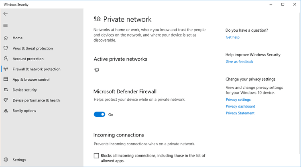Viewport: 301px width, 167px height.
Task: Click the back arrow icon
Action: pos(6,14)
